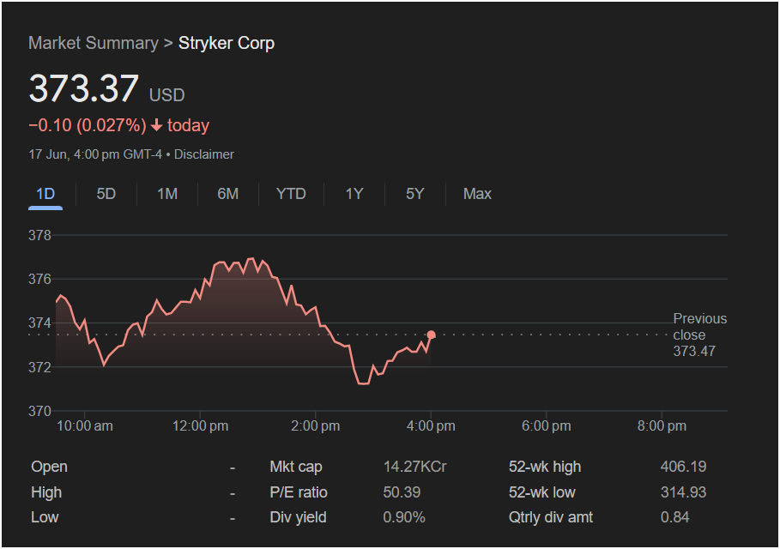Click the 372 price axis label

(39, 367)
